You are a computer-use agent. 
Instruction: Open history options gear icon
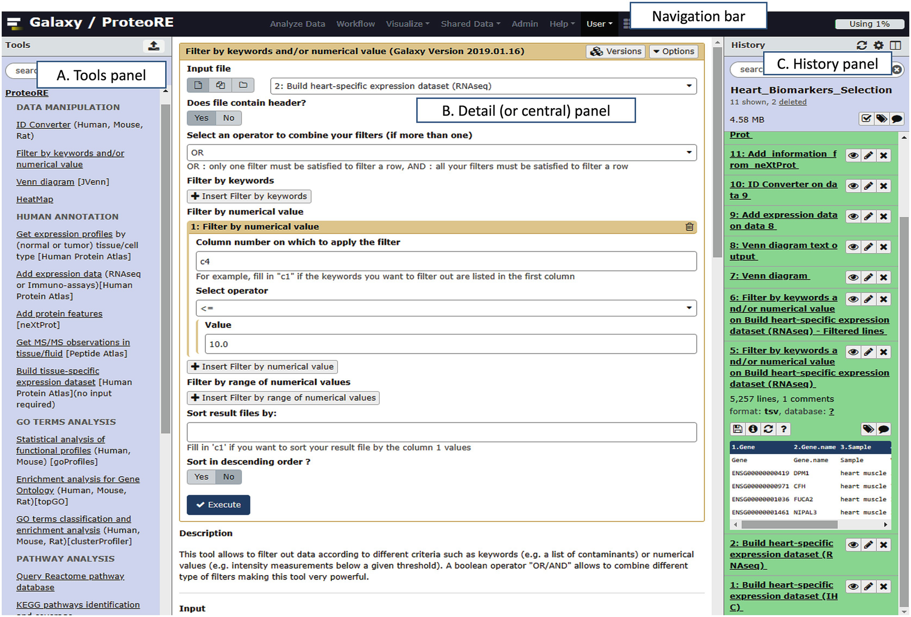(x=878, y=45)
